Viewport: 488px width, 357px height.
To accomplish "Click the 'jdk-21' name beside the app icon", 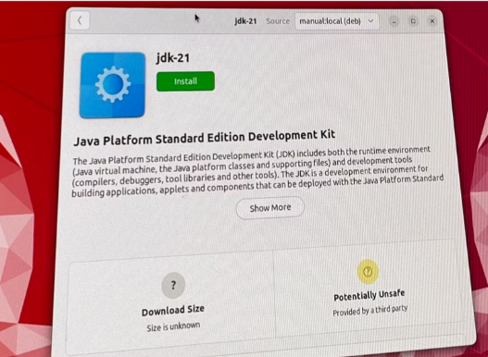I will coord(173,58).
